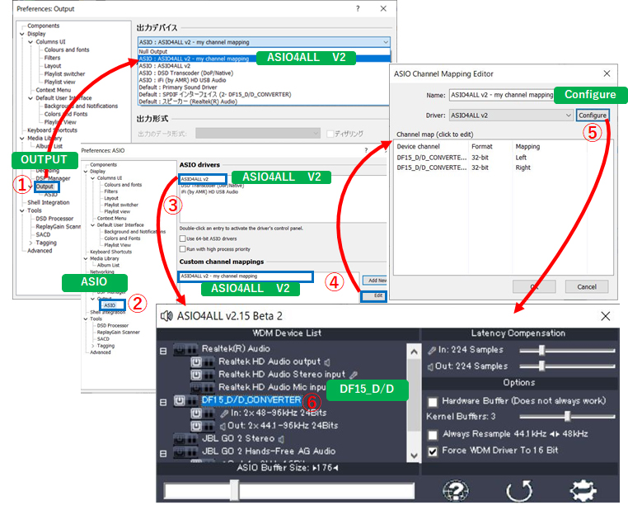
Task: Click the ASIO4ALL speaker icon in title bar
Action: 166,315
